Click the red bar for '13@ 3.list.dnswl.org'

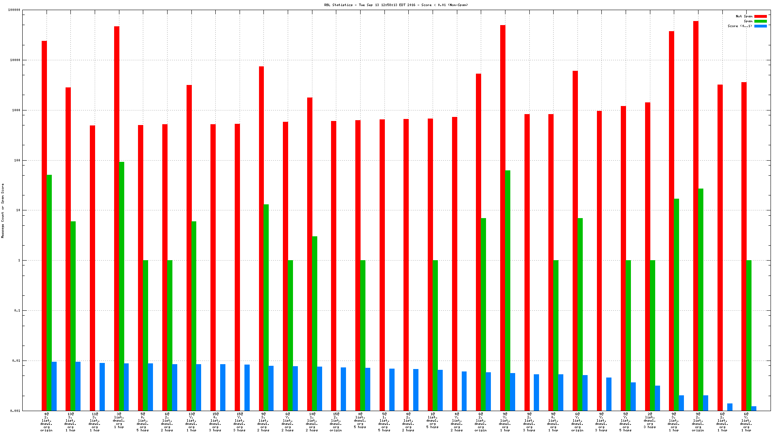68,249
